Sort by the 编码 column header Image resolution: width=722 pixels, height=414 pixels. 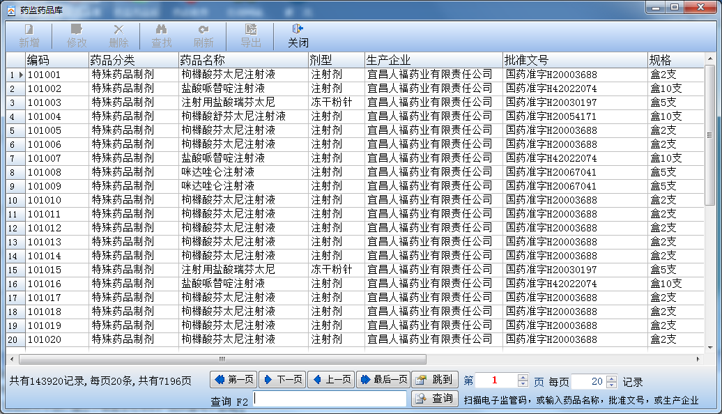click(x=56, y=61)
